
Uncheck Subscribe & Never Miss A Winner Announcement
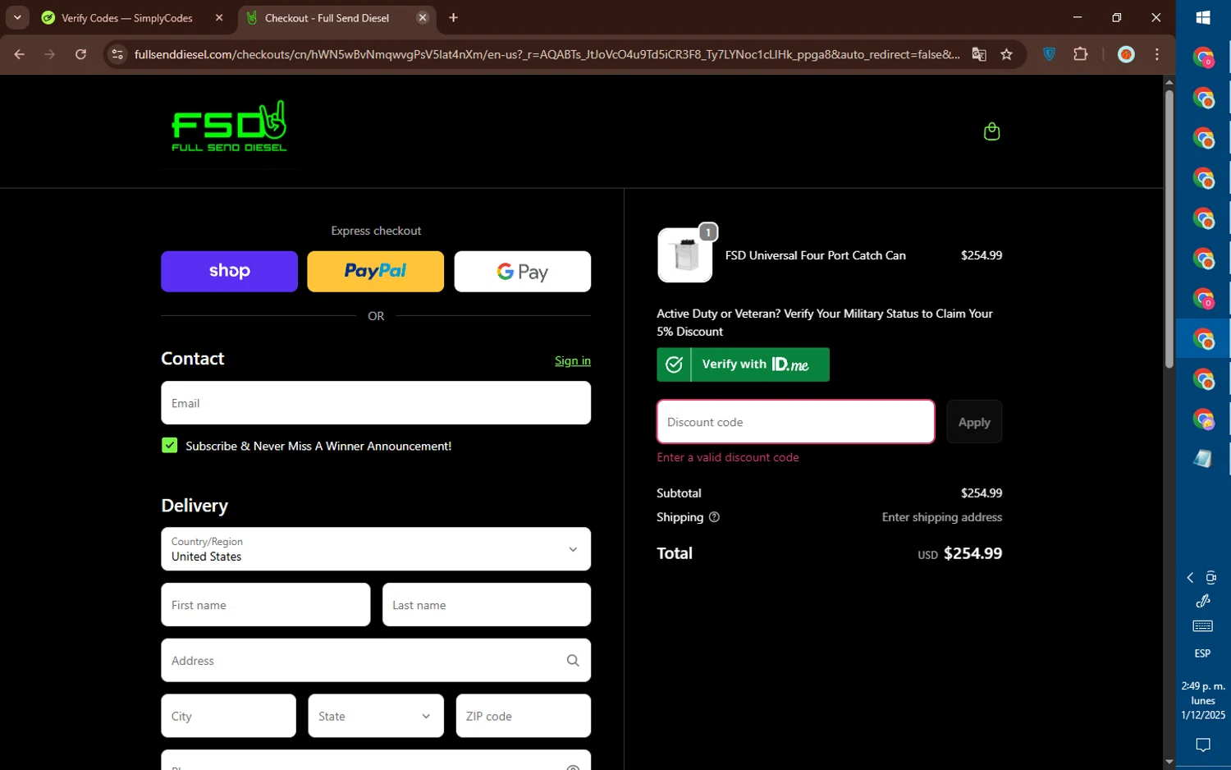click(x=170, y=446)
